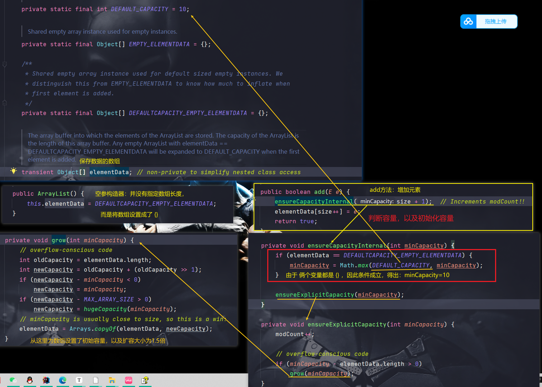Open File Explorer from the taskbar
Image resolution: width=542 pixels, height=387 pixels.
(x=112, y=380)
